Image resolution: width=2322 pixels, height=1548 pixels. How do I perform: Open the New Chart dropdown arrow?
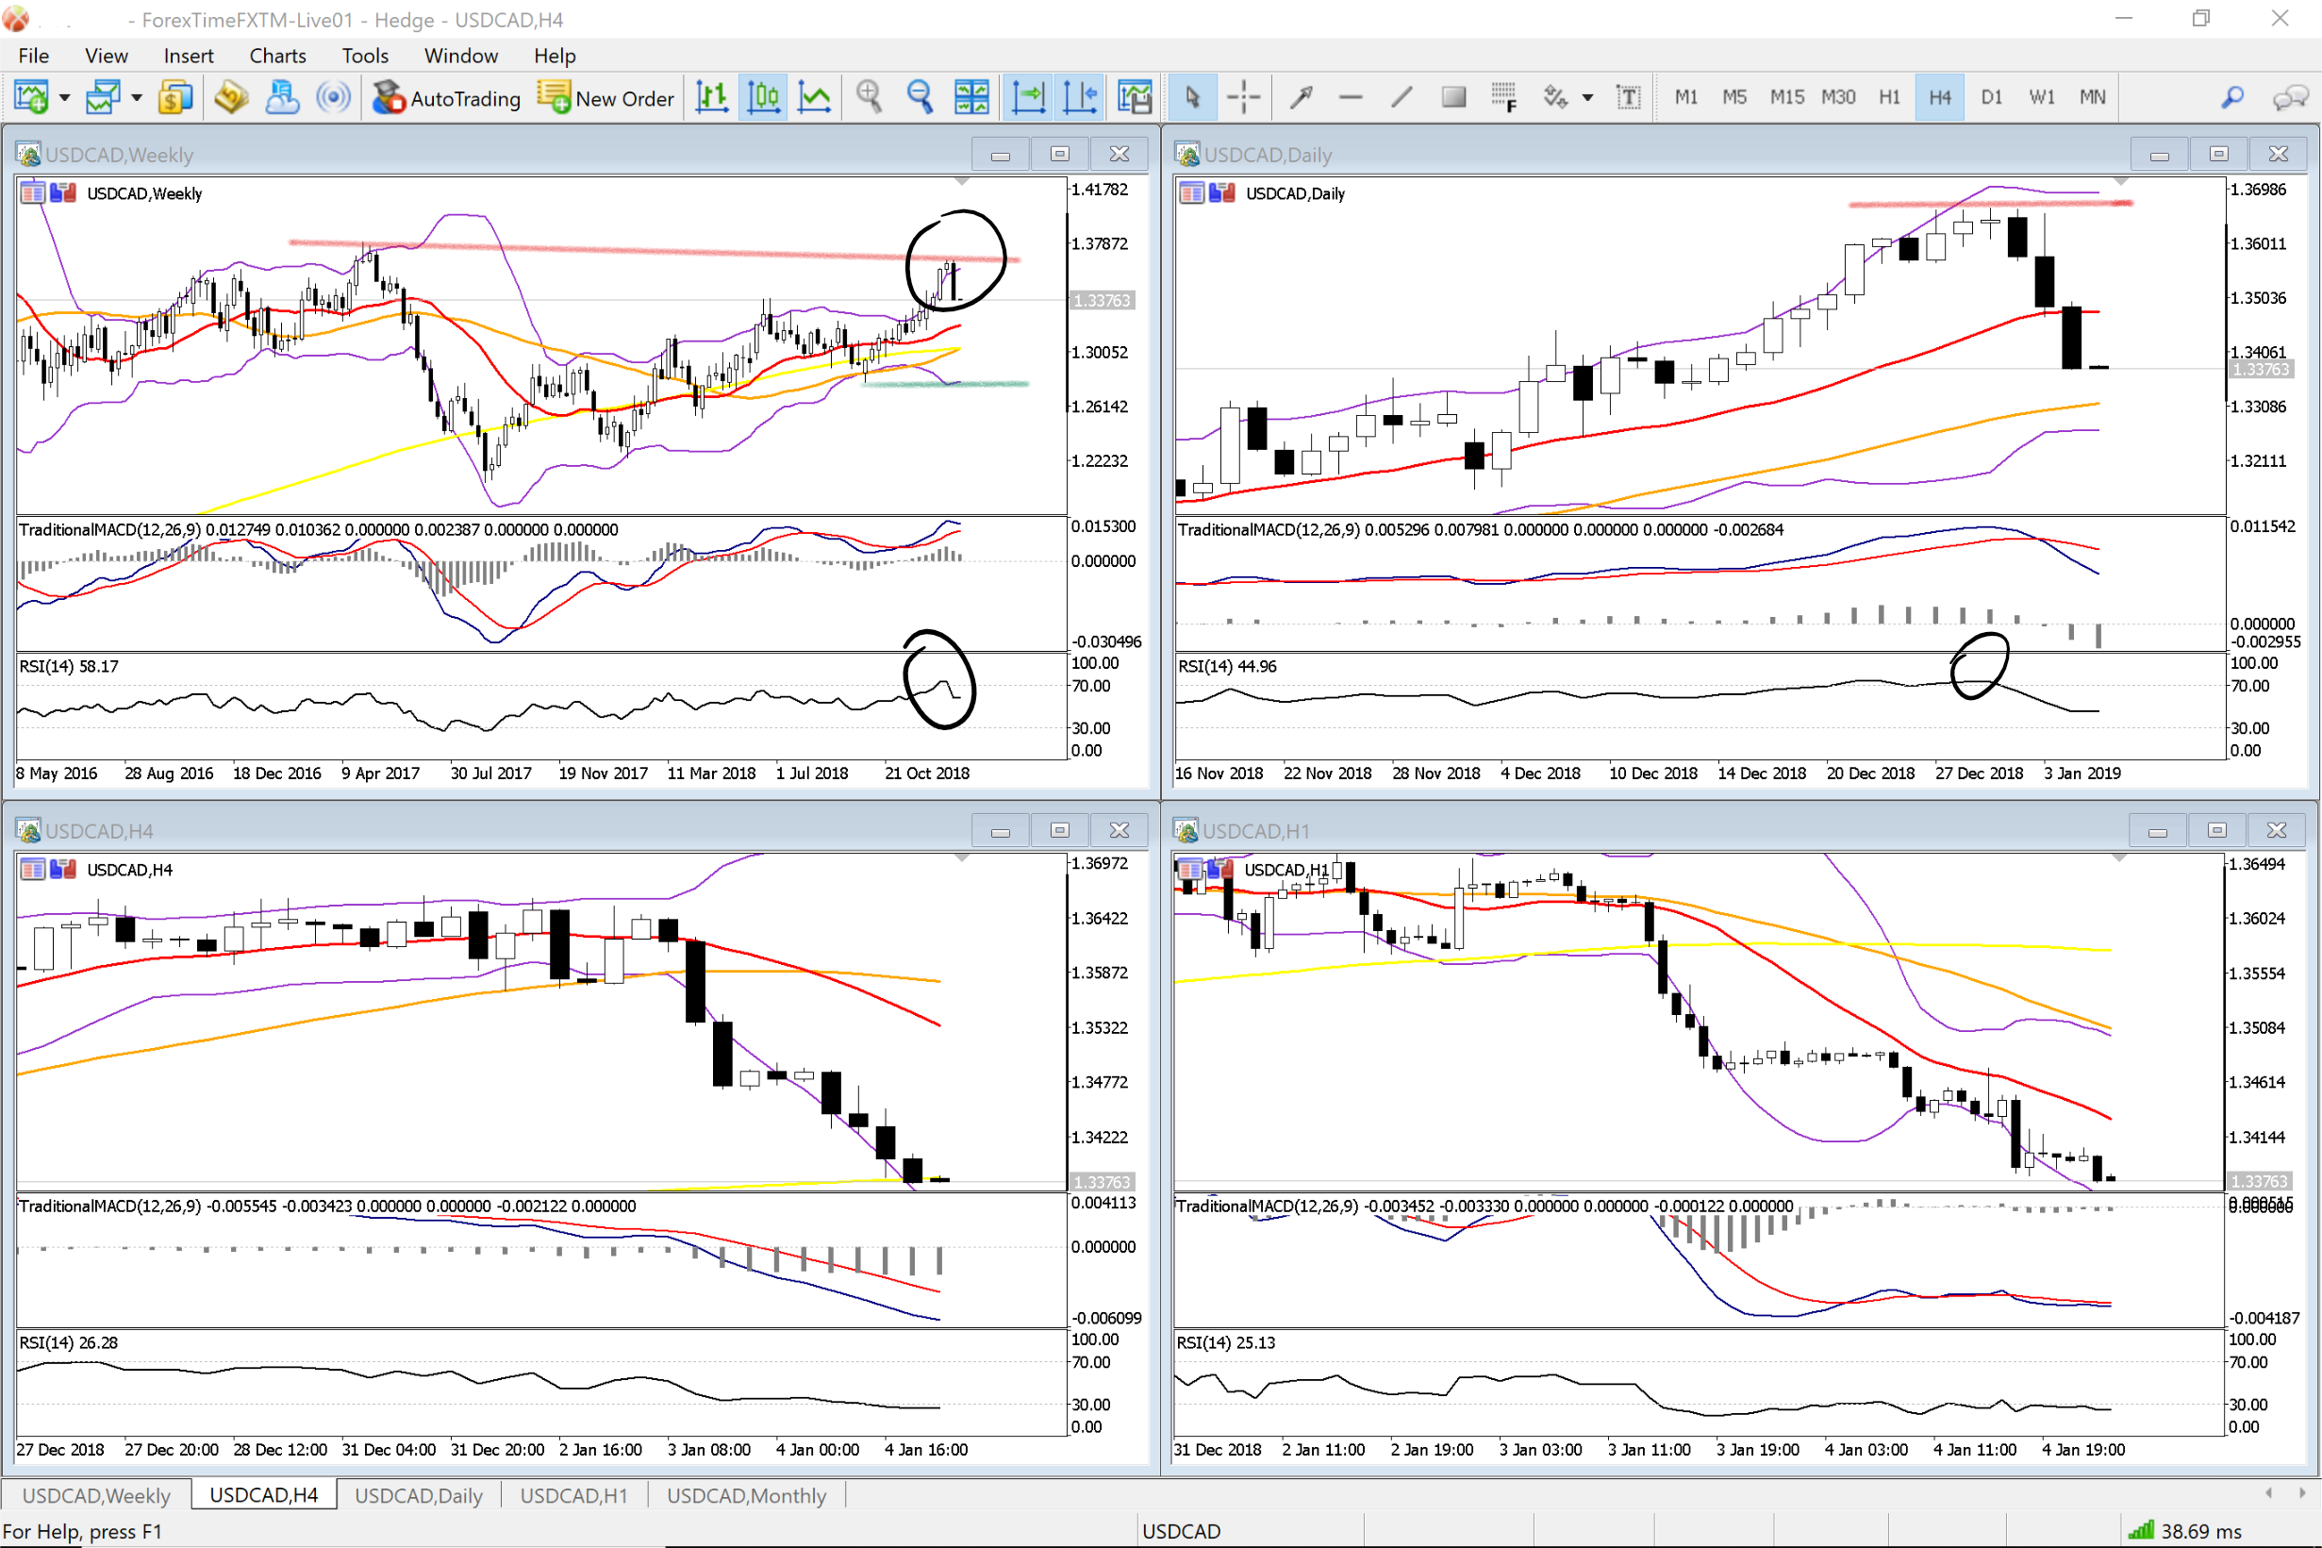point(64,97)
